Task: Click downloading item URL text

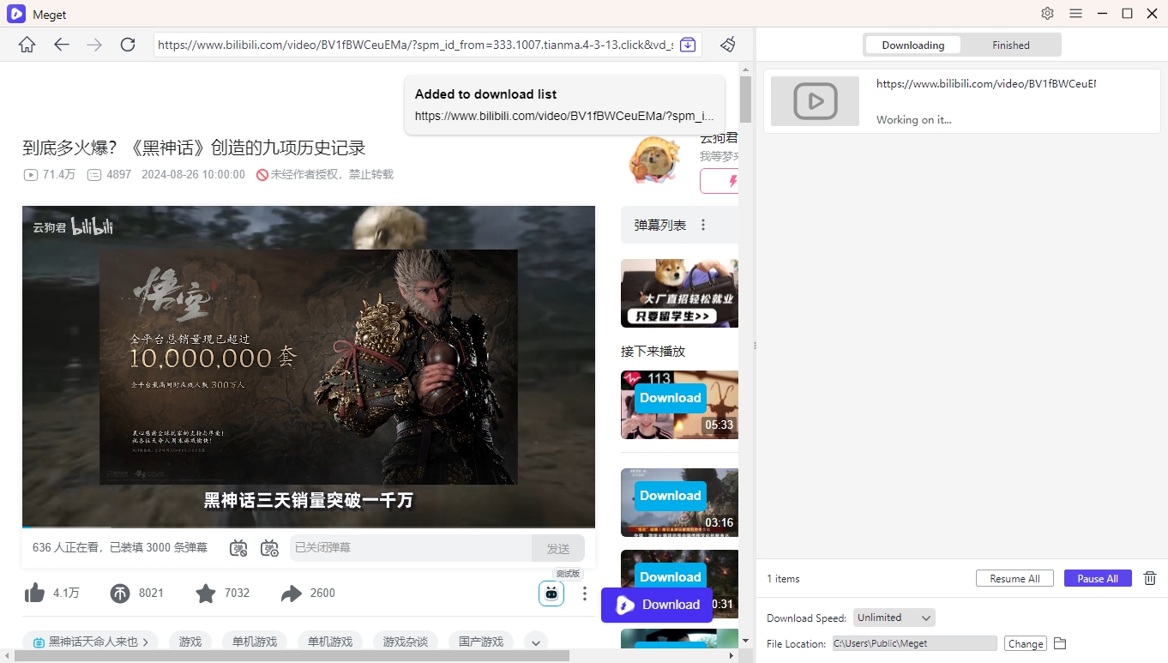Action: point(986,84)
